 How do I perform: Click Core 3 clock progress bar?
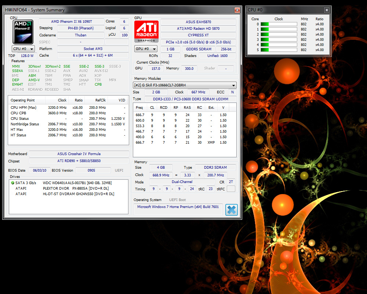click(x=279, y=40)
